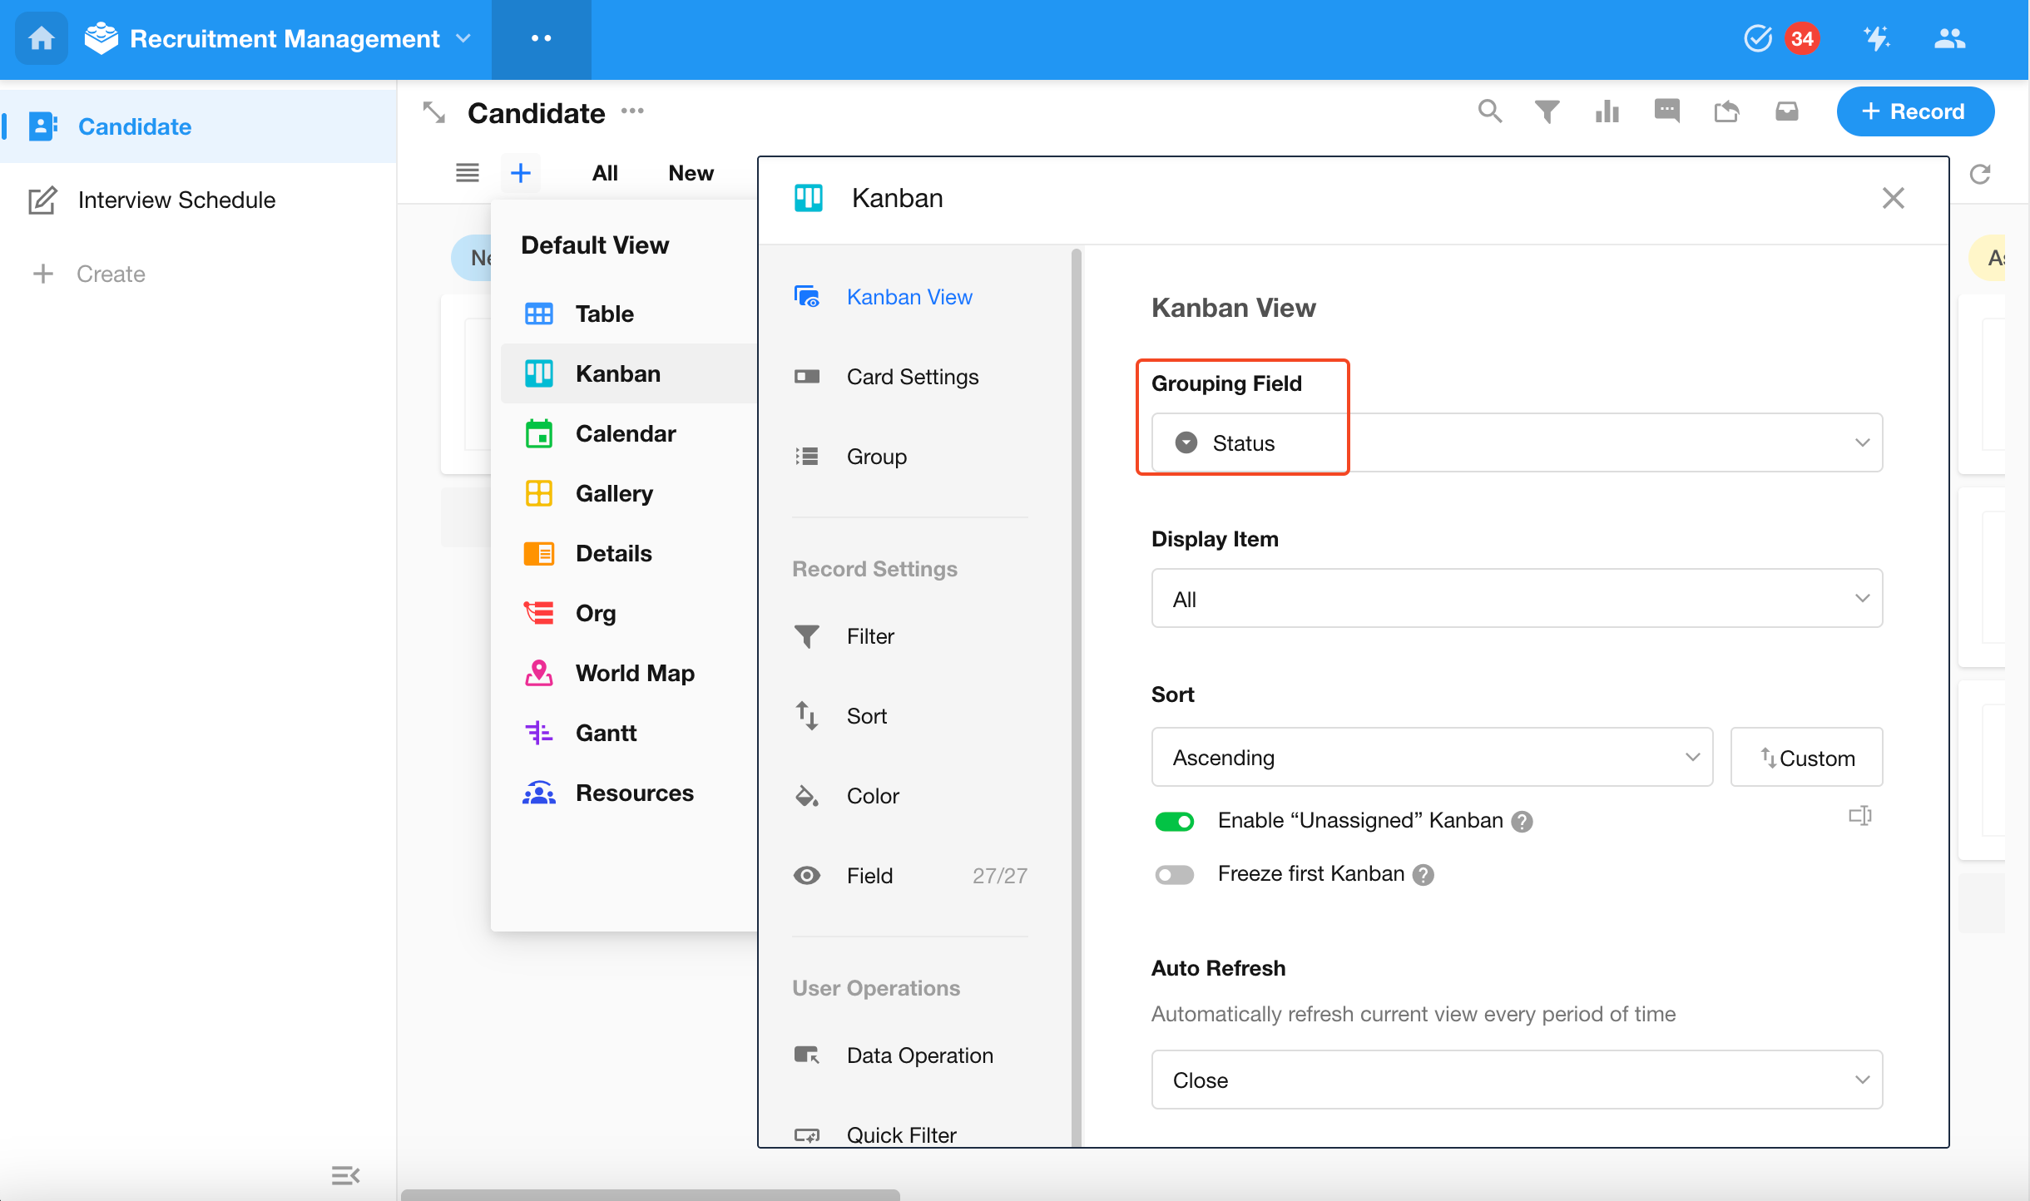This screenshot has height=1201, width=2030.
Task: Open Field visibility settings
Action: click(911, 876)
